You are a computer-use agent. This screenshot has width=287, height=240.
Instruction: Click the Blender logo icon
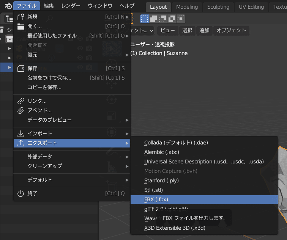pos(8,6)
